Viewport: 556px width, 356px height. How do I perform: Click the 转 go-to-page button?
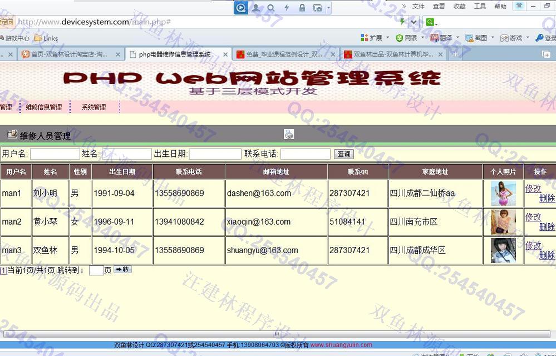(x=122, y=270)
